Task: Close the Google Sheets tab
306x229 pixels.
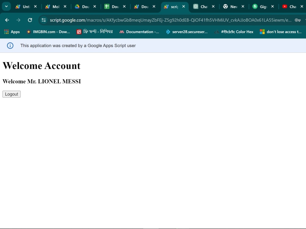Action: 124,6
